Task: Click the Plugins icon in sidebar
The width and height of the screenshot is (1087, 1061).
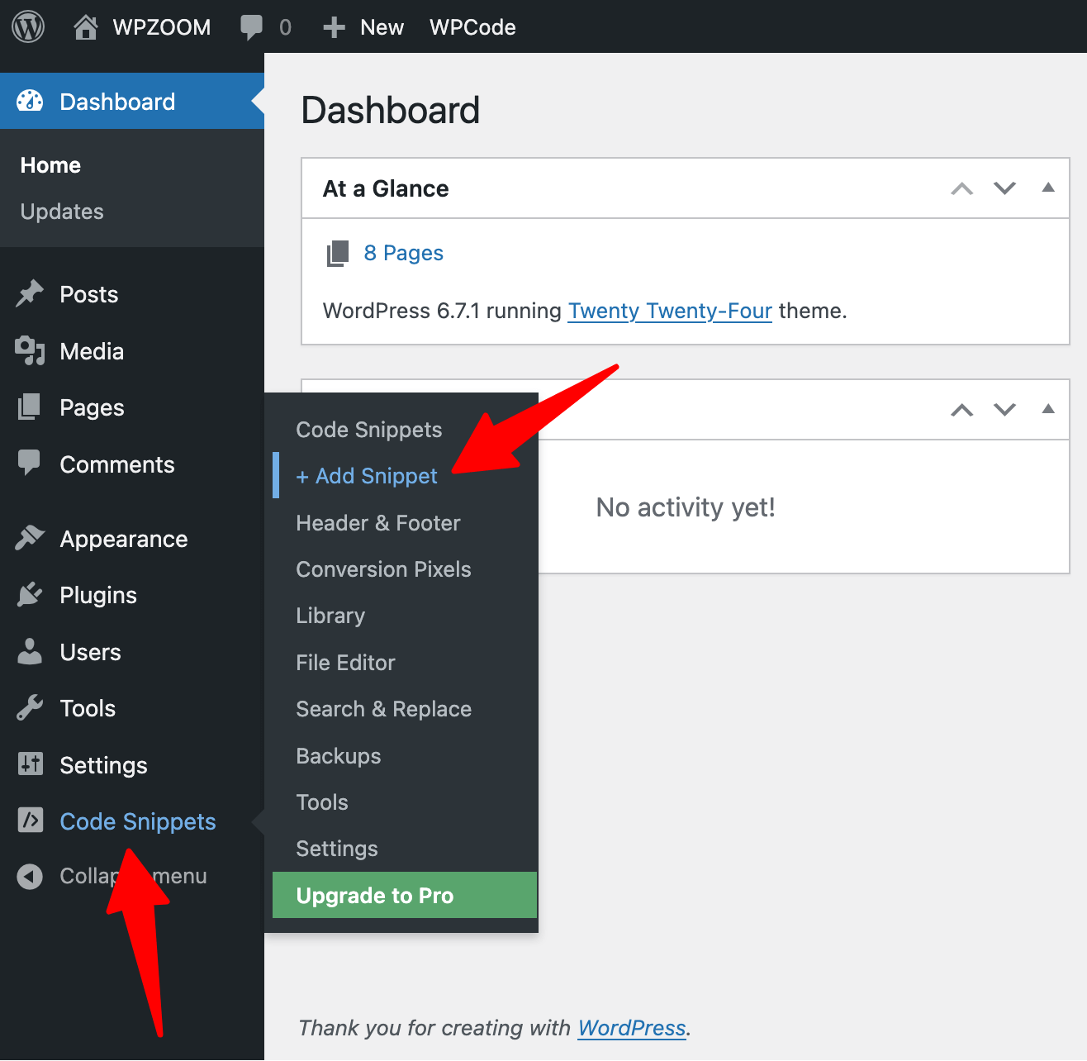Action: 30,594
